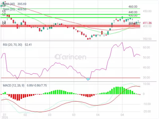The width and height of the screenshot is (159, 119).
Task: Select the RSI (20, 70, 30) label
Action: coord(13,45)
